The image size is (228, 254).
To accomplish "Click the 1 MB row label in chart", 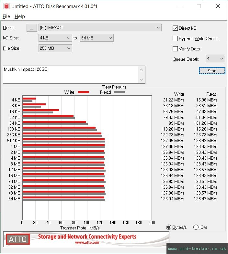I will point(16,147).
